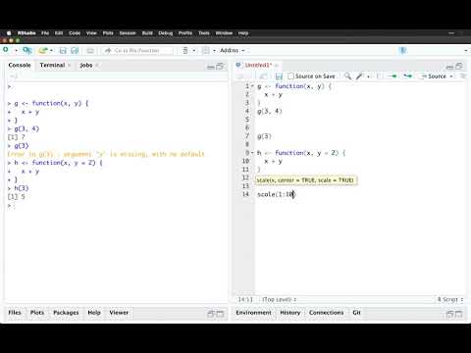Maximize the Environment pane

coord(459,314)
